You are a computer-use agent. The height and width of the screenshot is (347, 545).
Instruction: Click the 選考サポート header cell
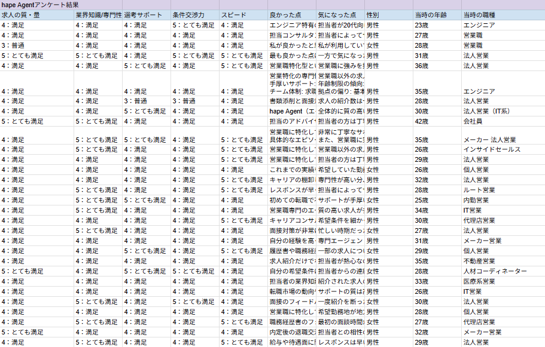coord(145,14)
